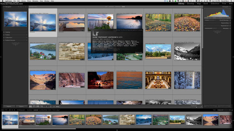Click the Export button

22,107
